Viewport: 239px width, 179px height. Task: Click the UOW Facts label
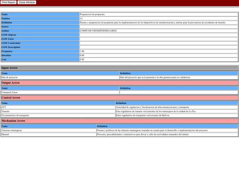coord(8,39)
